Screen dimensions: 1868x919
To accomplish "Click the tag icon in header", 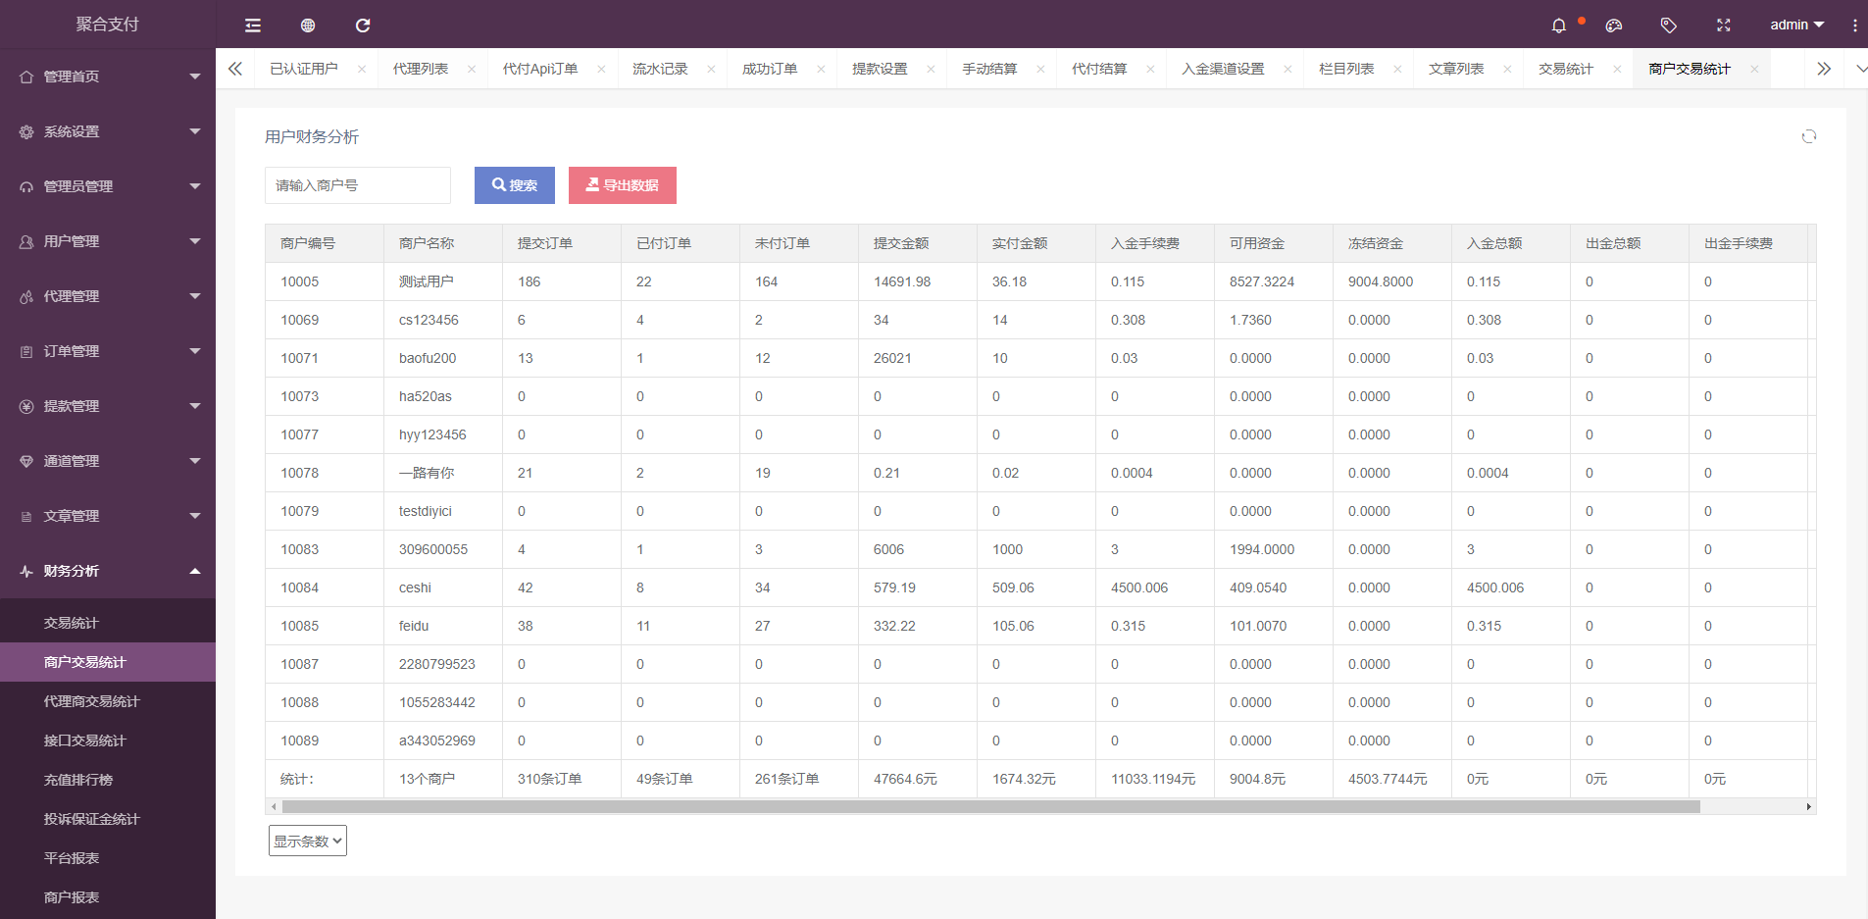I will point(1669,26).
